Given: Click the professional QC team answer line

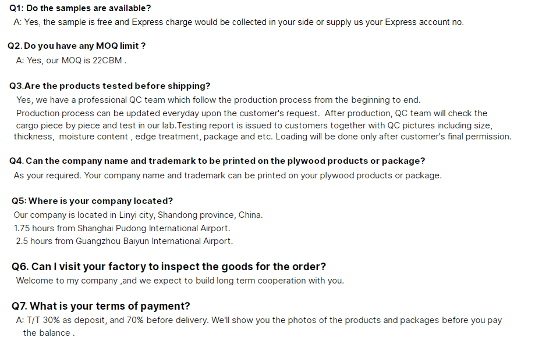Looking at the screenshot, I should 218,100.
